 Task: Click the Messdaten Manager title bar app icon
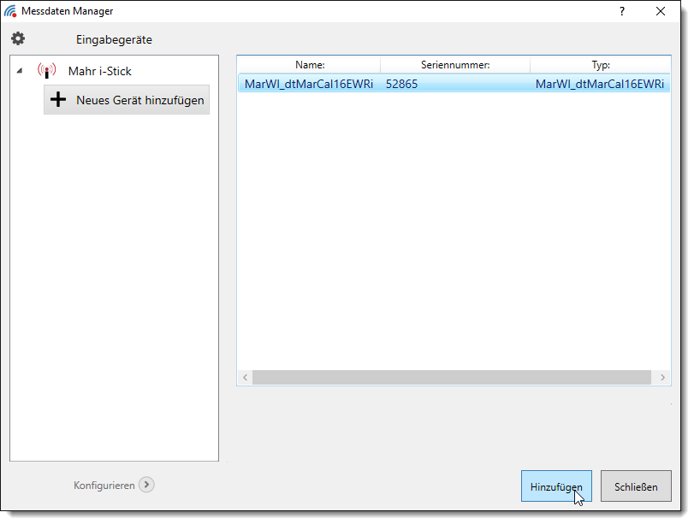(10, 11)
